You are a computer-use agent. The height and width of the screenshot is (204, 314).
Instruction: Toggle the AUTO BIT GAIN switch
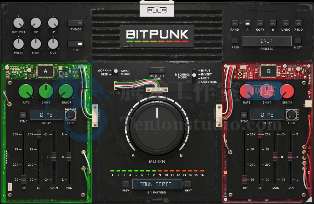[x=157, y=70]
